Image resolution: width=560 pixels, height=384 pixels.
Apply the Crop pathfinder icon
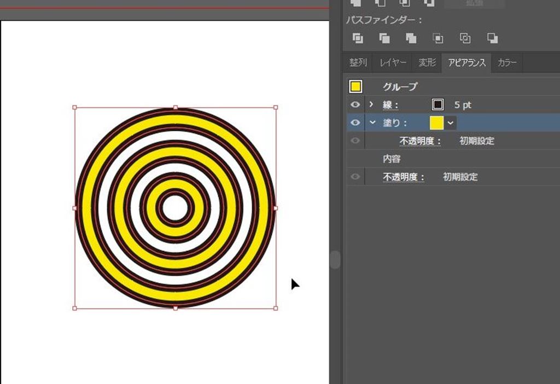pos(438,38)
